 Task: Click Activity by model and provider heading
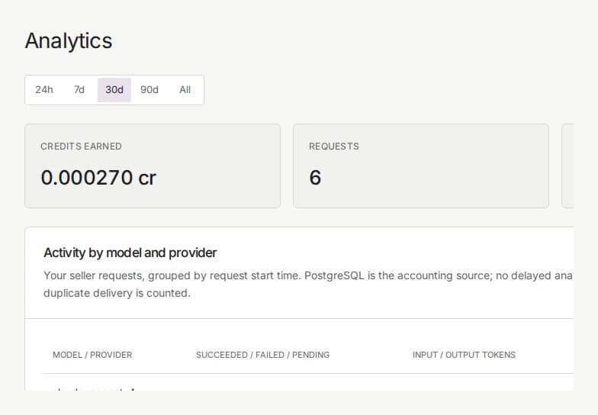[x=130, y=253]
